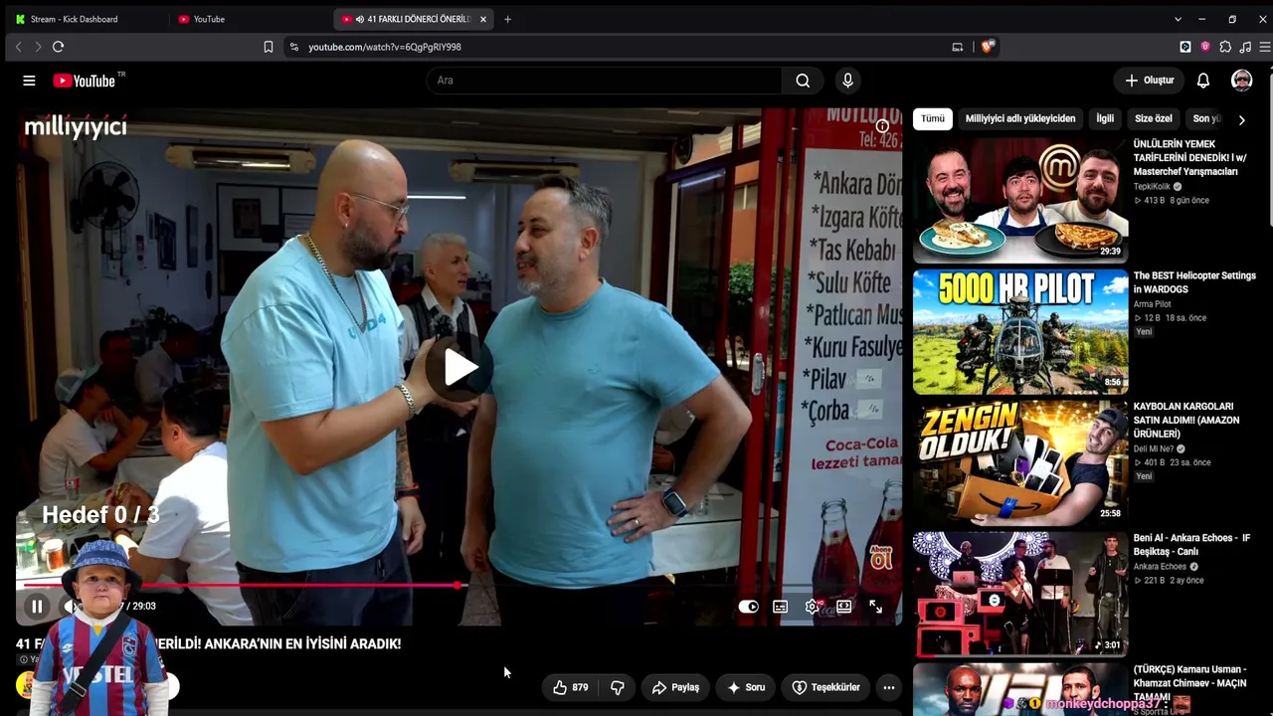Image resolution: width=1273 pixels, height=716 pixels.
Task: Select the Size özel filter chip
Action: (x=1154, y=119)
